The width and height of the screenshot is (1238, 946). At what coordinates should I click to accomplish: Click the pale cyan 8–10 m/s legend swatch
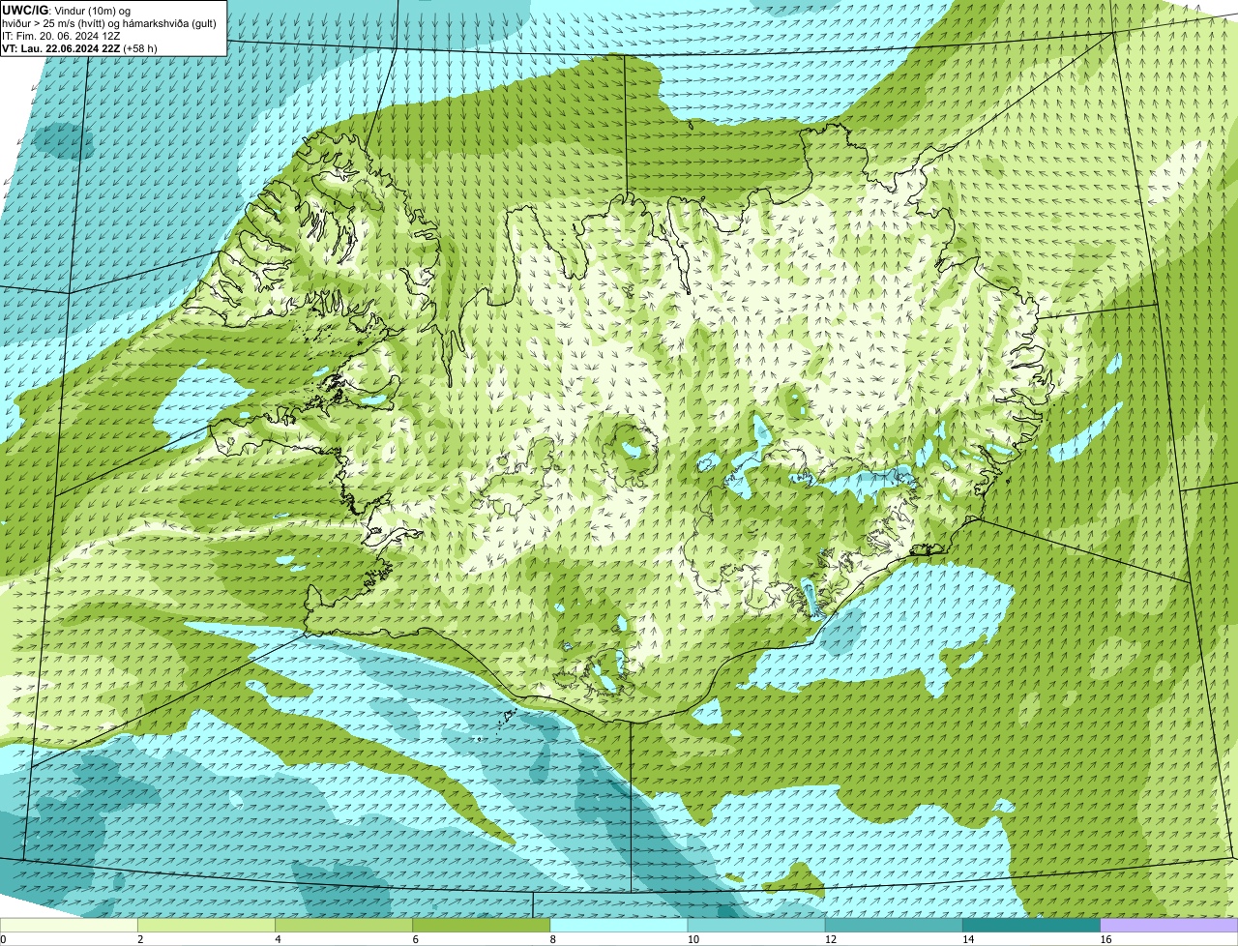click(x=619, y=926)
